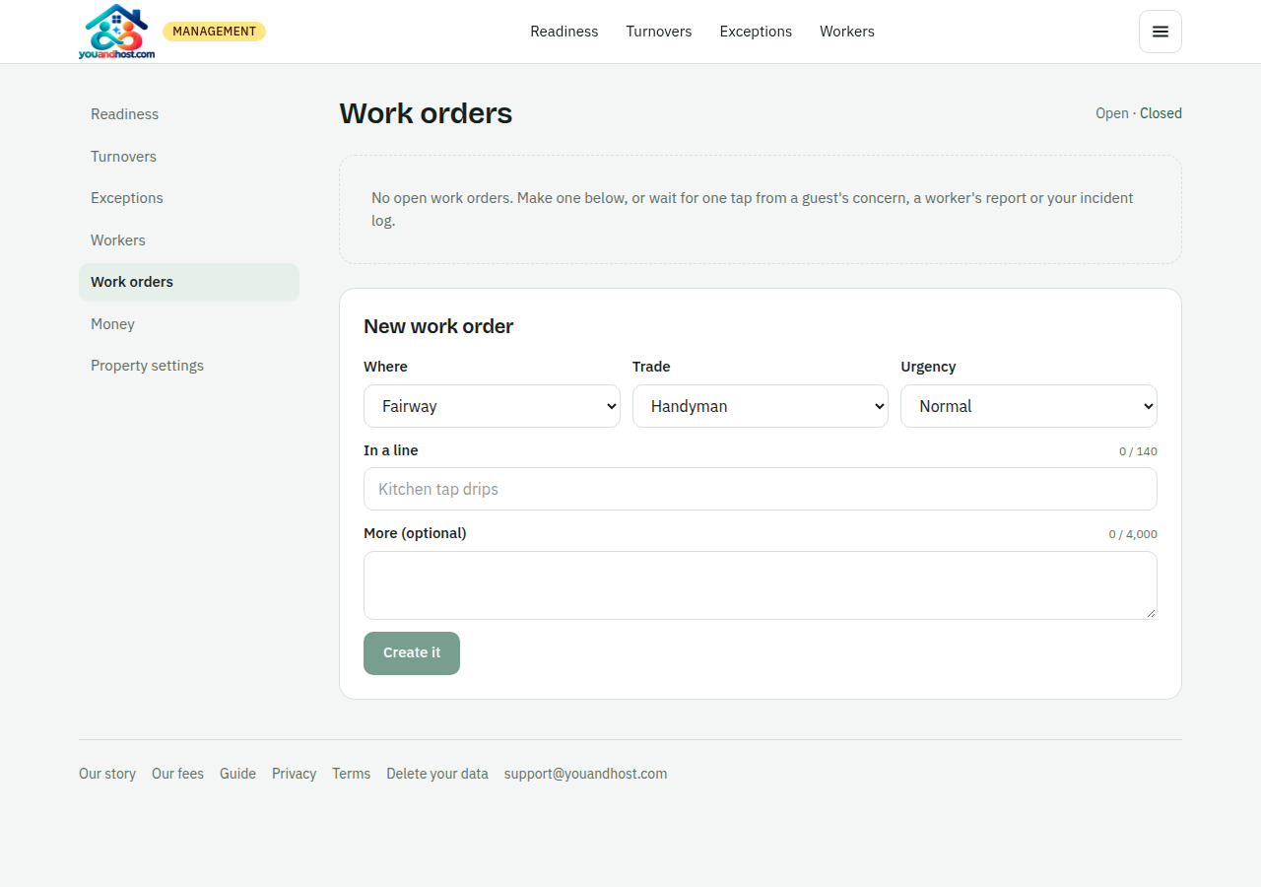Show Closed work orders filter
Image resolution: width=1261 pixels, height=887 pixels.
(x=1161, y=113)
